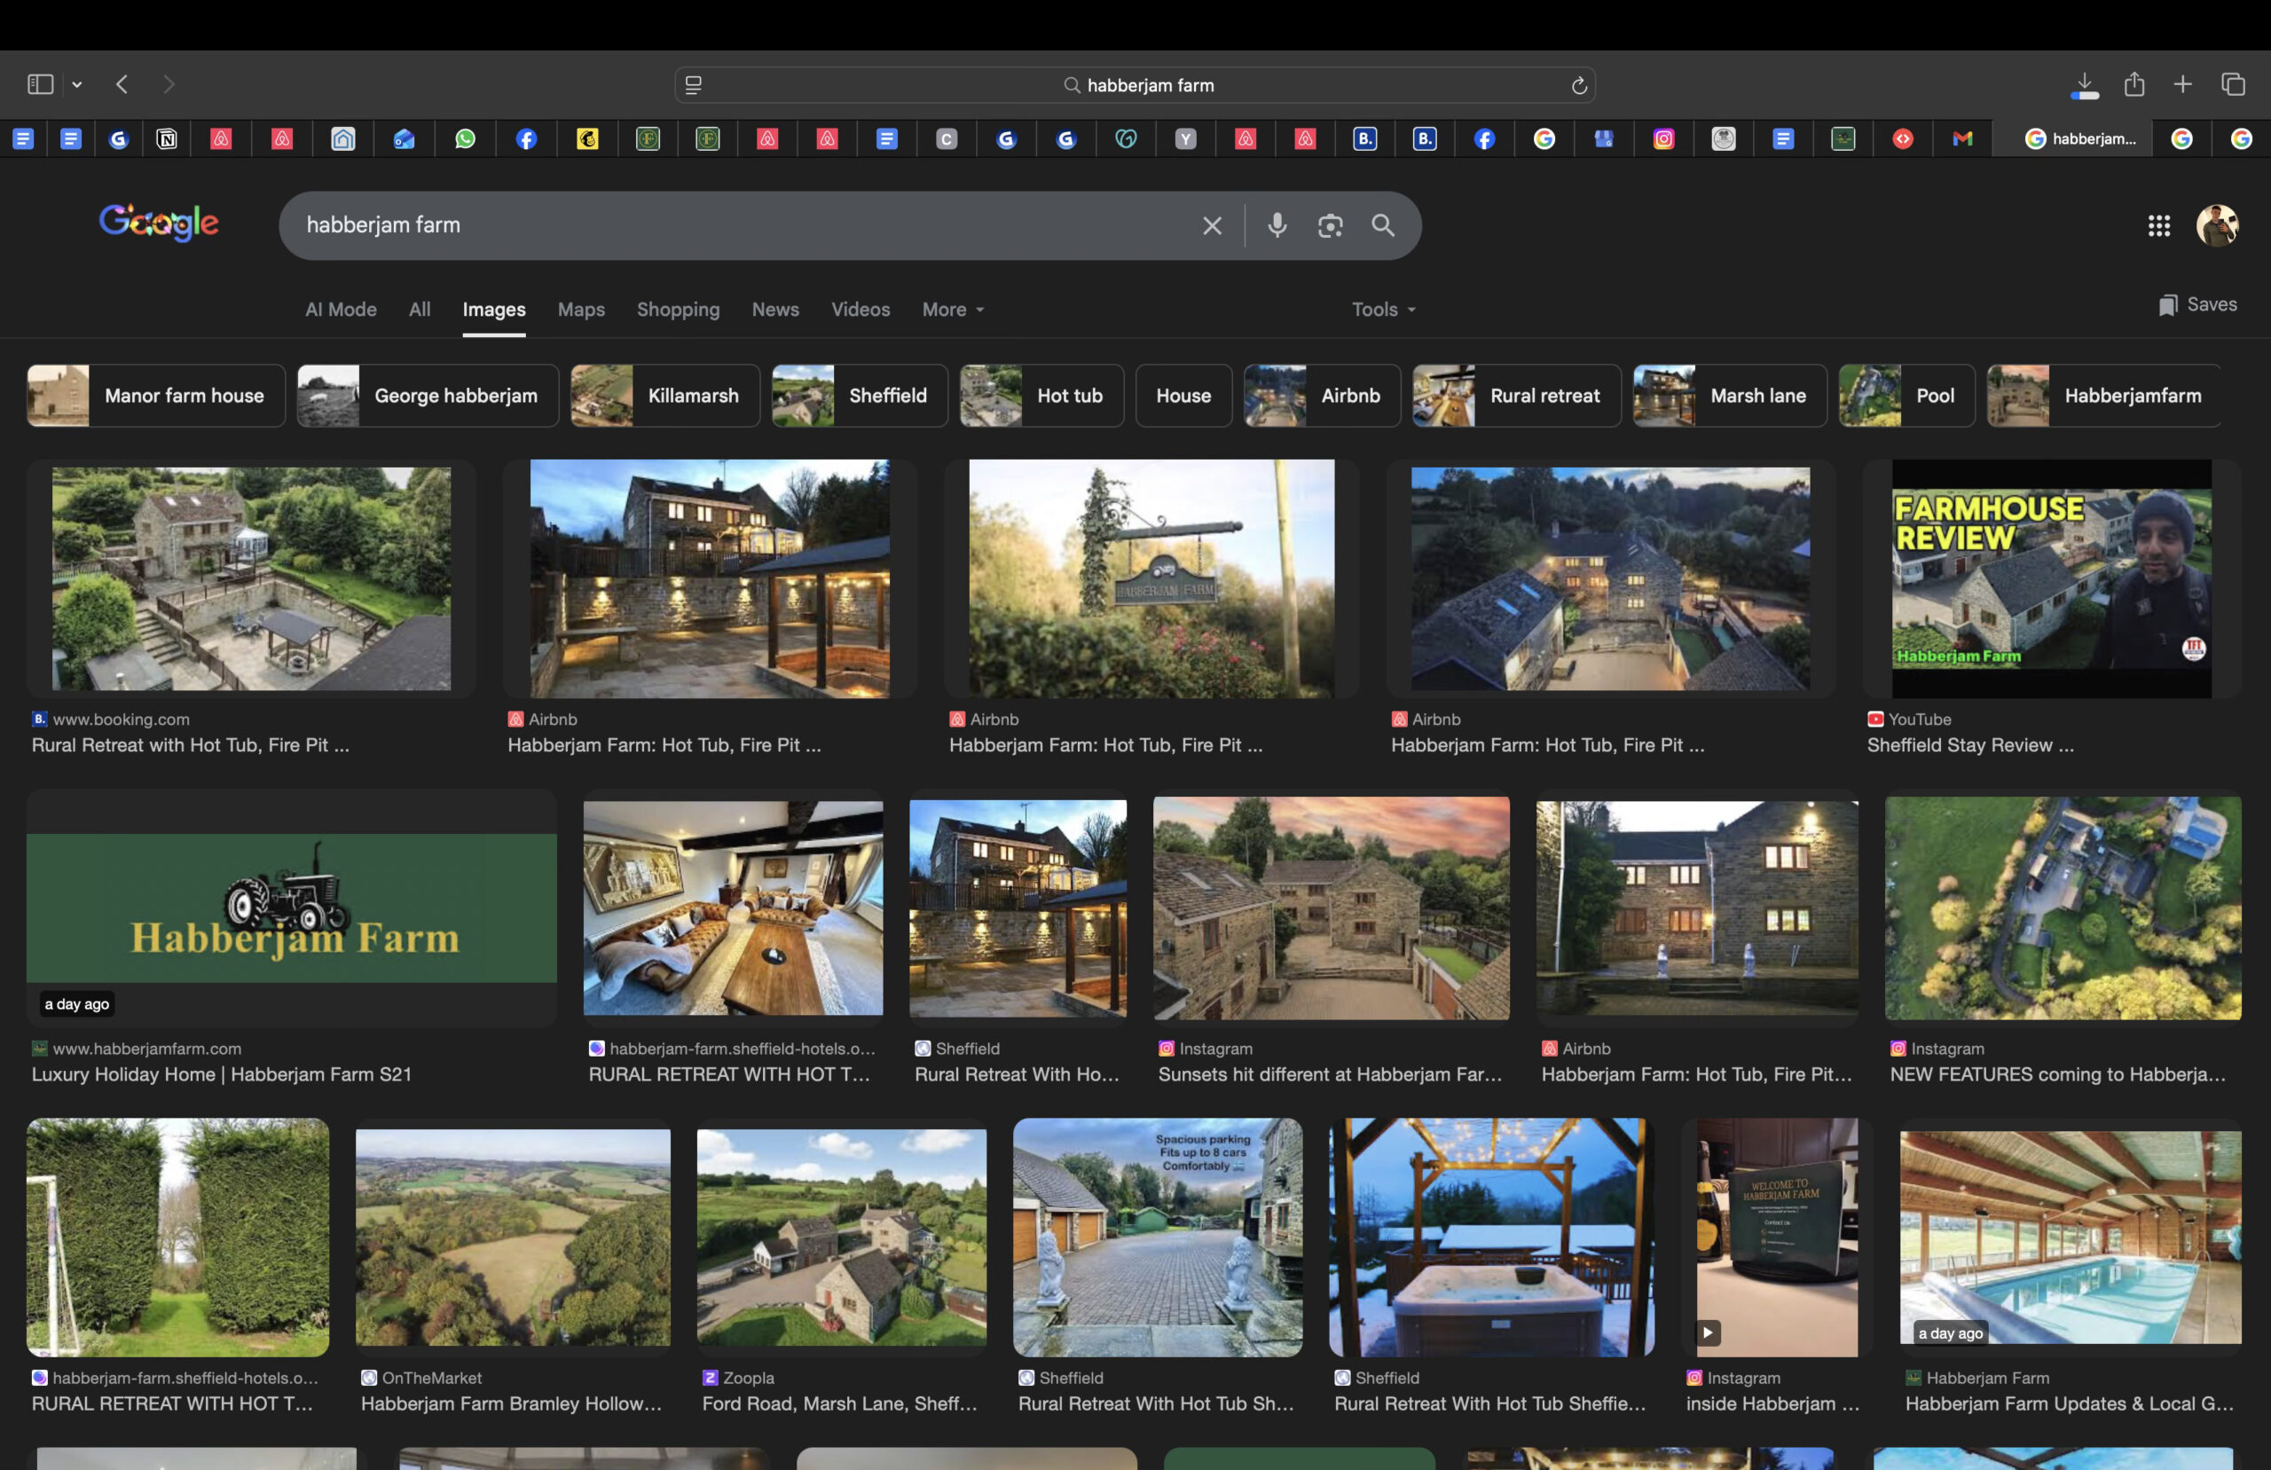This screenshot has width=2271, height=1470.
Task: Toggle the Safari sidebar
Action: [x=40, y=85]
